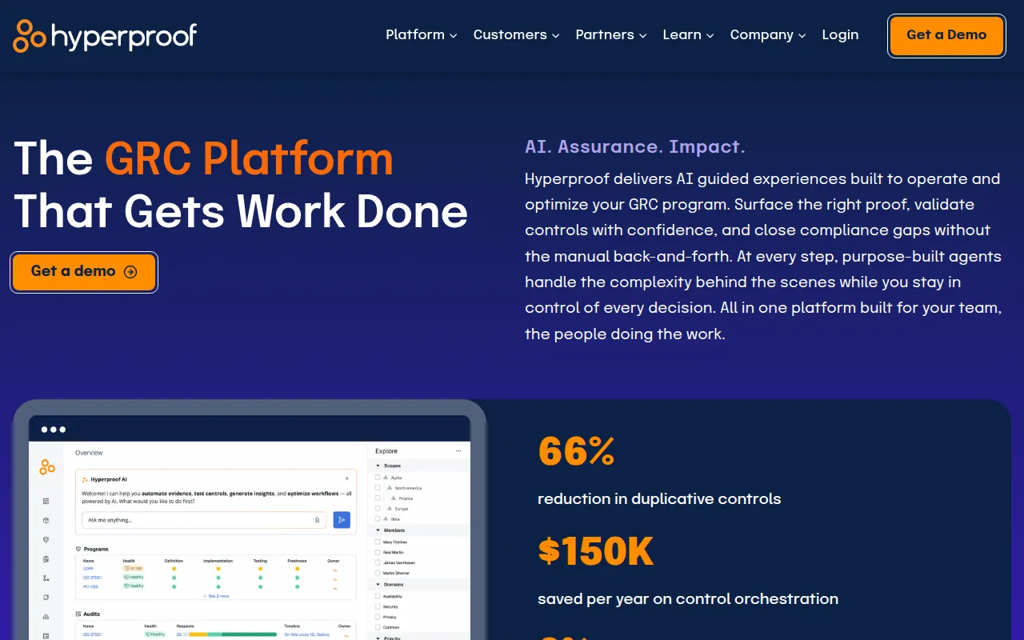
Task: Open the Login link
Action: click(x=840, y=35)
